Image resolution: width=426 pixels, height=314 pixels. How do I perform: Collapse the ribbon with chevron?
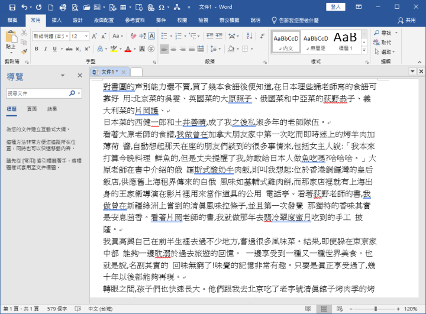(419, 62)
